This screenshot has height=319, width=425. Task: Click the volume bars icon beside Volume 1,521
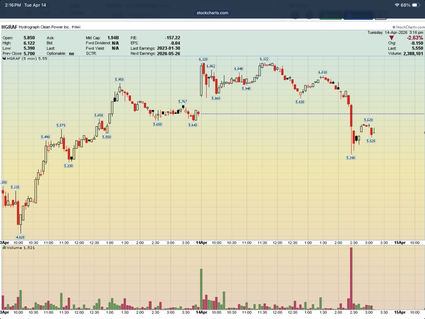point(4,248)
